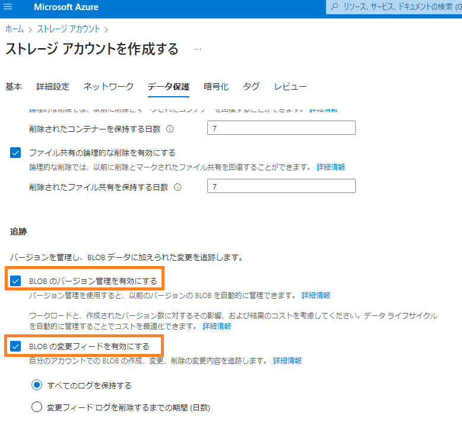Click the 追跡 section heading
This screenshot has width=462, height=424.
pos(18,232)
